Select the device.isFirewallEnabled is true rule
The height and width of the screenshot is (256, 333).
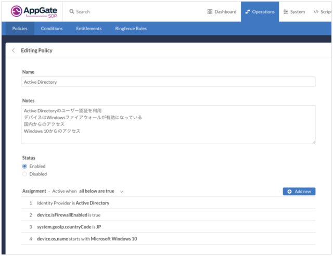click(168, 215)
